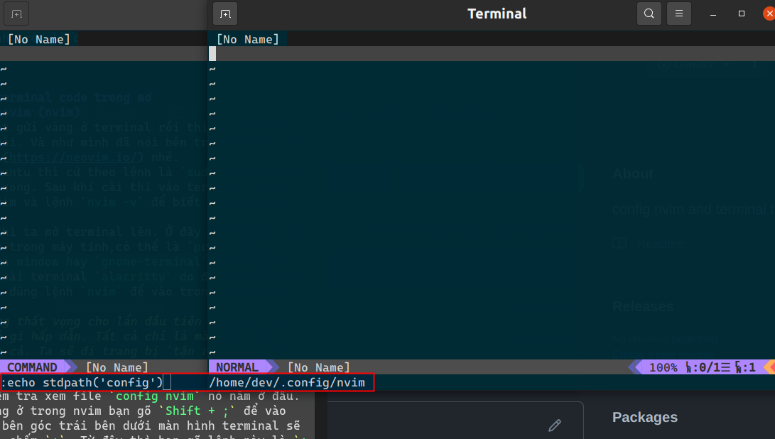The image size is (775, 439).
Task: Click the /home/dev/.config/nvim output path
Action: pyautogui.click(x=286, y=383)
